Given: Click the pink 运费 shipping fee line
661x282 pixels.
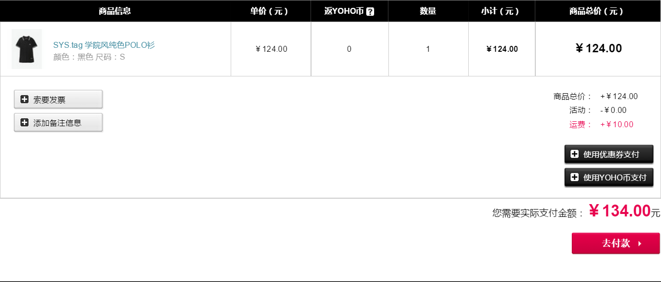Looking at the screenshot, I should 601,124.
